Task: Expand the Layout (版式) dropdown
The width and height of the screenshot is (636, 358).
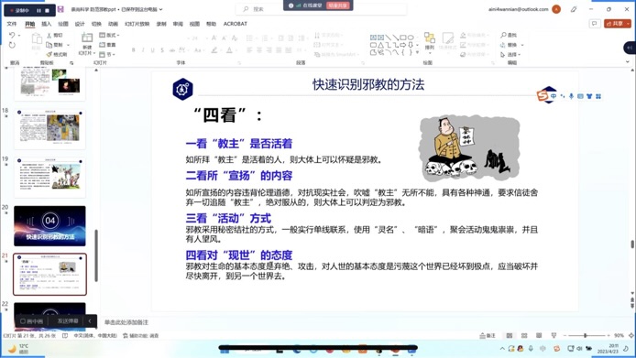Action: tap(109, 36)
